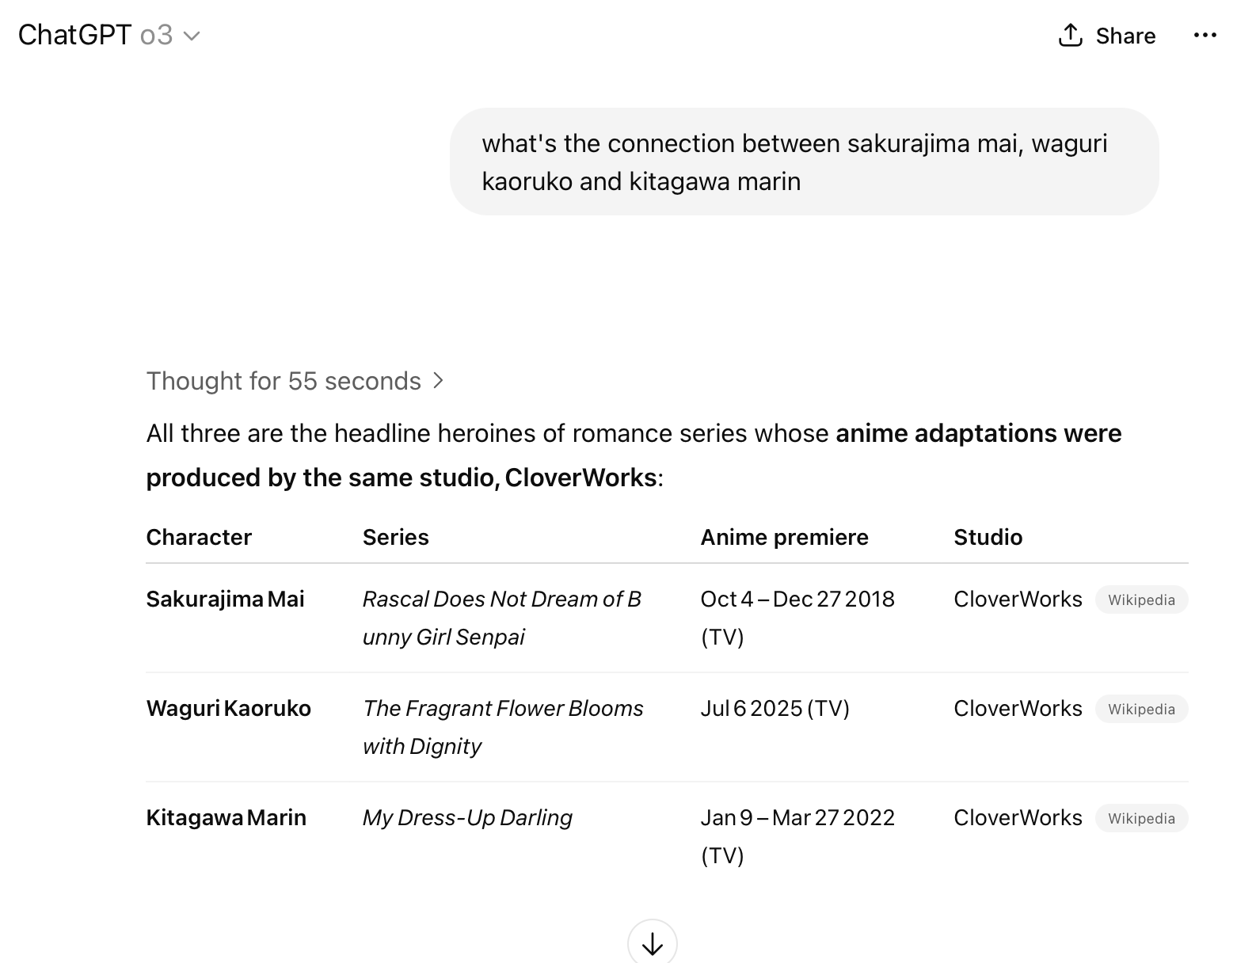Click Rascal Does Not Dream of Bunny Girl Senpai

(x=501, y=618)
